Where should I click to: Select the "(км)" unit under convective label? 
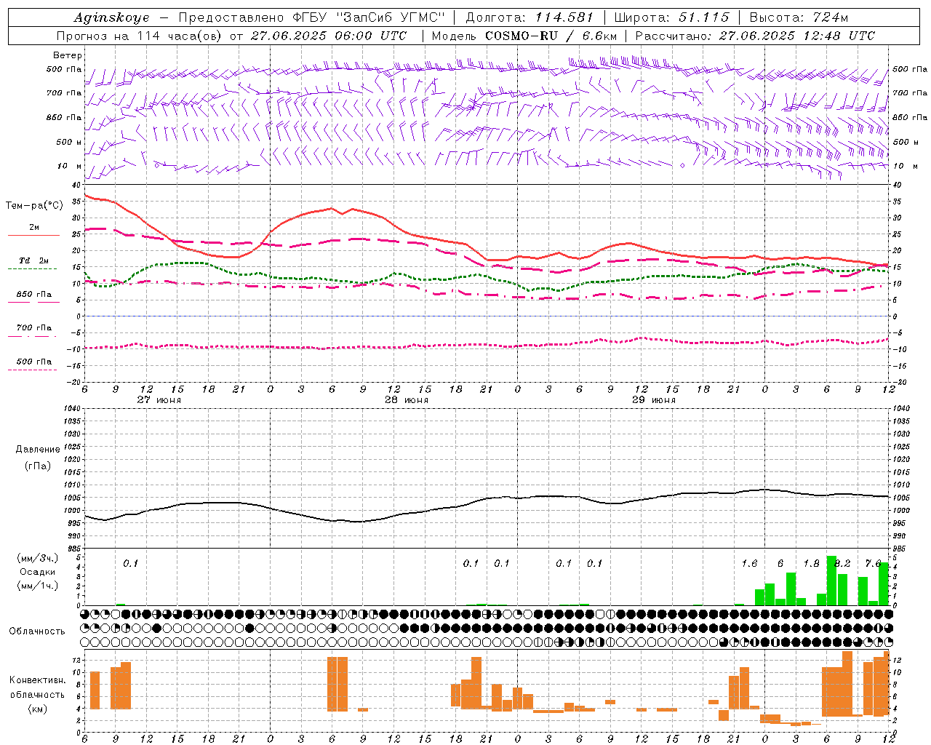(37, 709)
